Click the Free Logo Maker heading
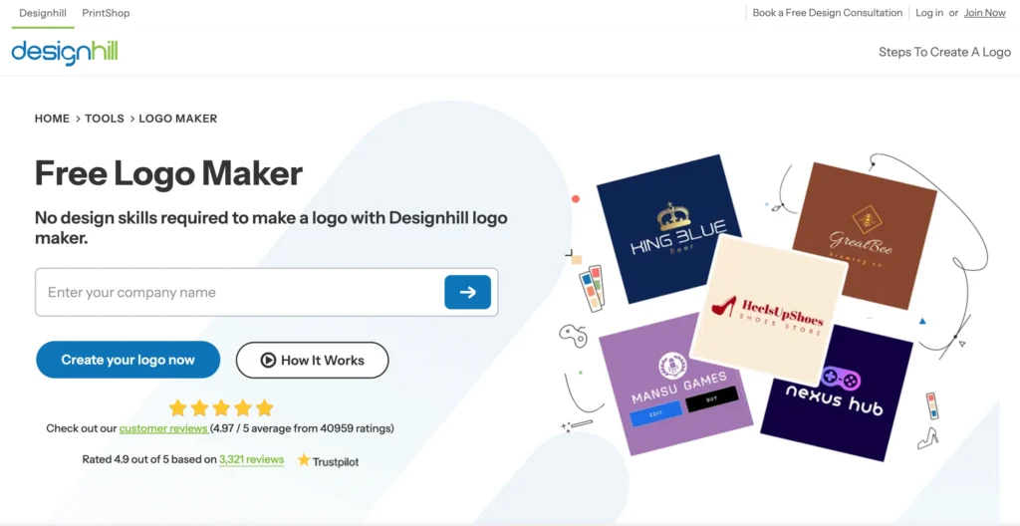The image size is (1020, 526). click(x=168, y=173)
